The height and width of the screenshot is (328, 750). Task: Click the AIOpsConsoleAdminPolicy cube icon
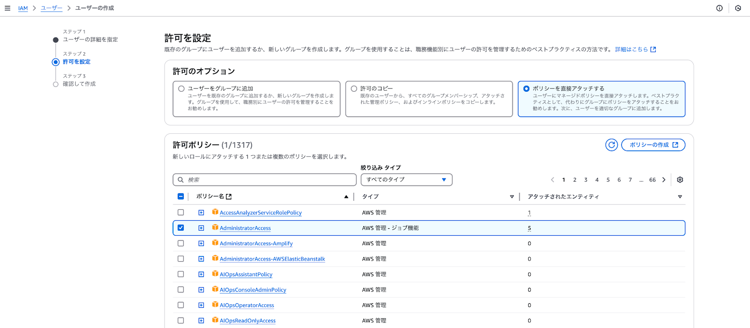click(215, 289)
